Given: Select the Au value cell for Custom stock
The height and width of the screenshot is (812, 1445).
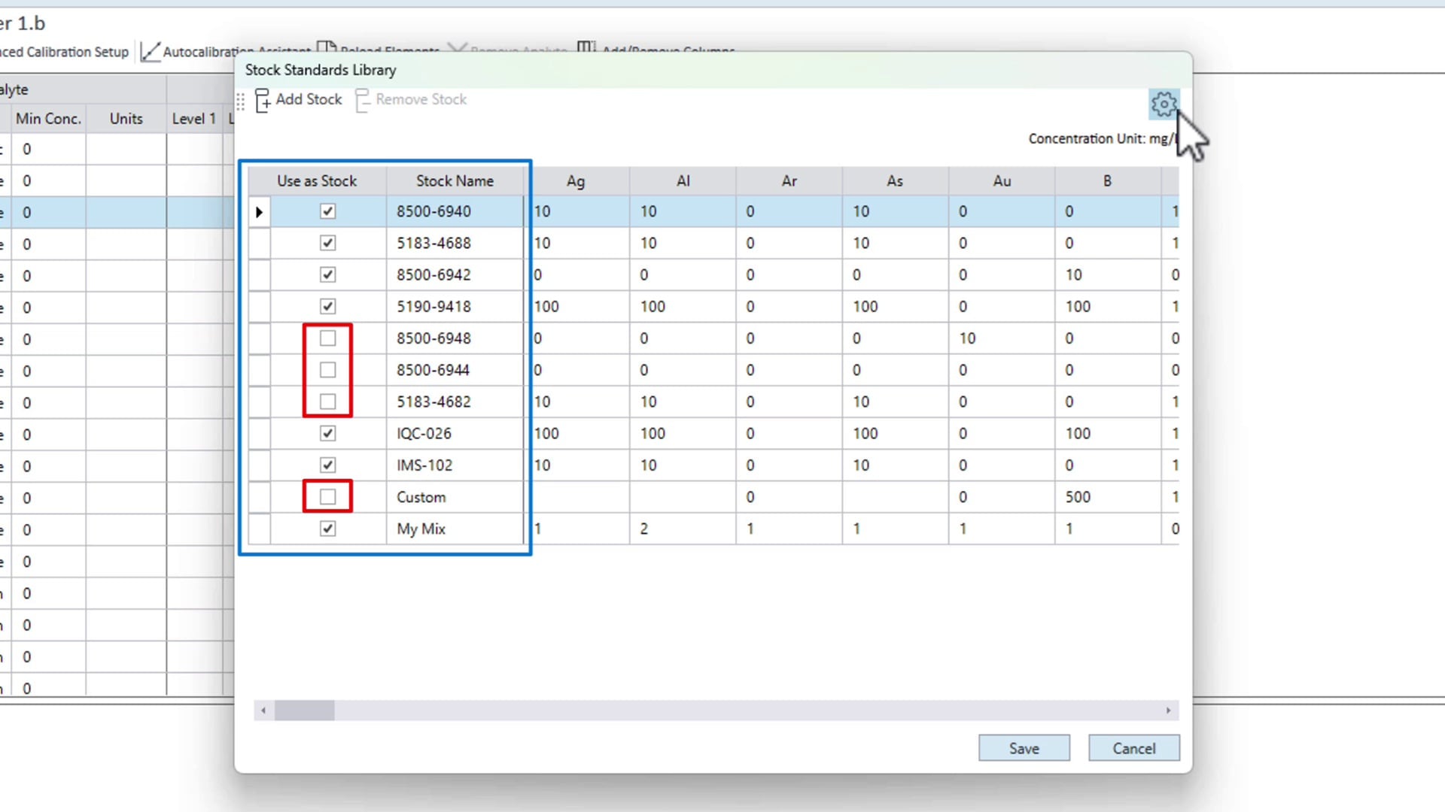Looking at the screenshot, I should (1001, 496).
